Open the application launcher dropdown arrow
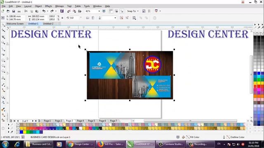 click(160, 11)
